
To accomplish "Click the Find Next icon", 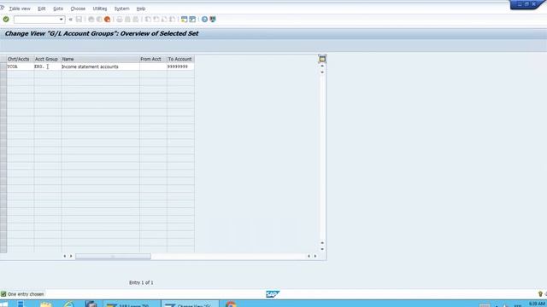I will 135,19.
